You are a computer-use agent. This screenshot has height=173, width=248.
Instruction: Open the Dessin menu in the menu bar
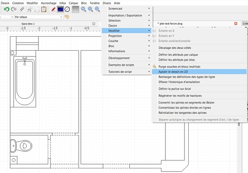coord(5,3)
